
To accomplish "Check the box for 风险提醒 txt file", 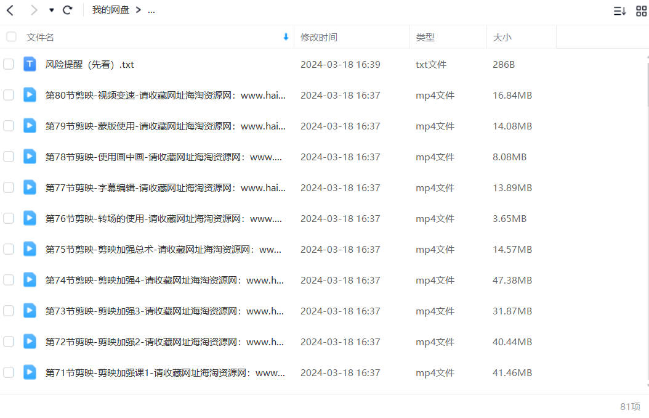I will click(9, 64).
